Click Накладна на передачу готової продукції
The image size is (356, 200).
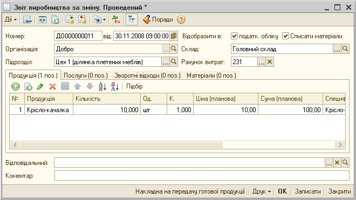[x=190, y=191]
